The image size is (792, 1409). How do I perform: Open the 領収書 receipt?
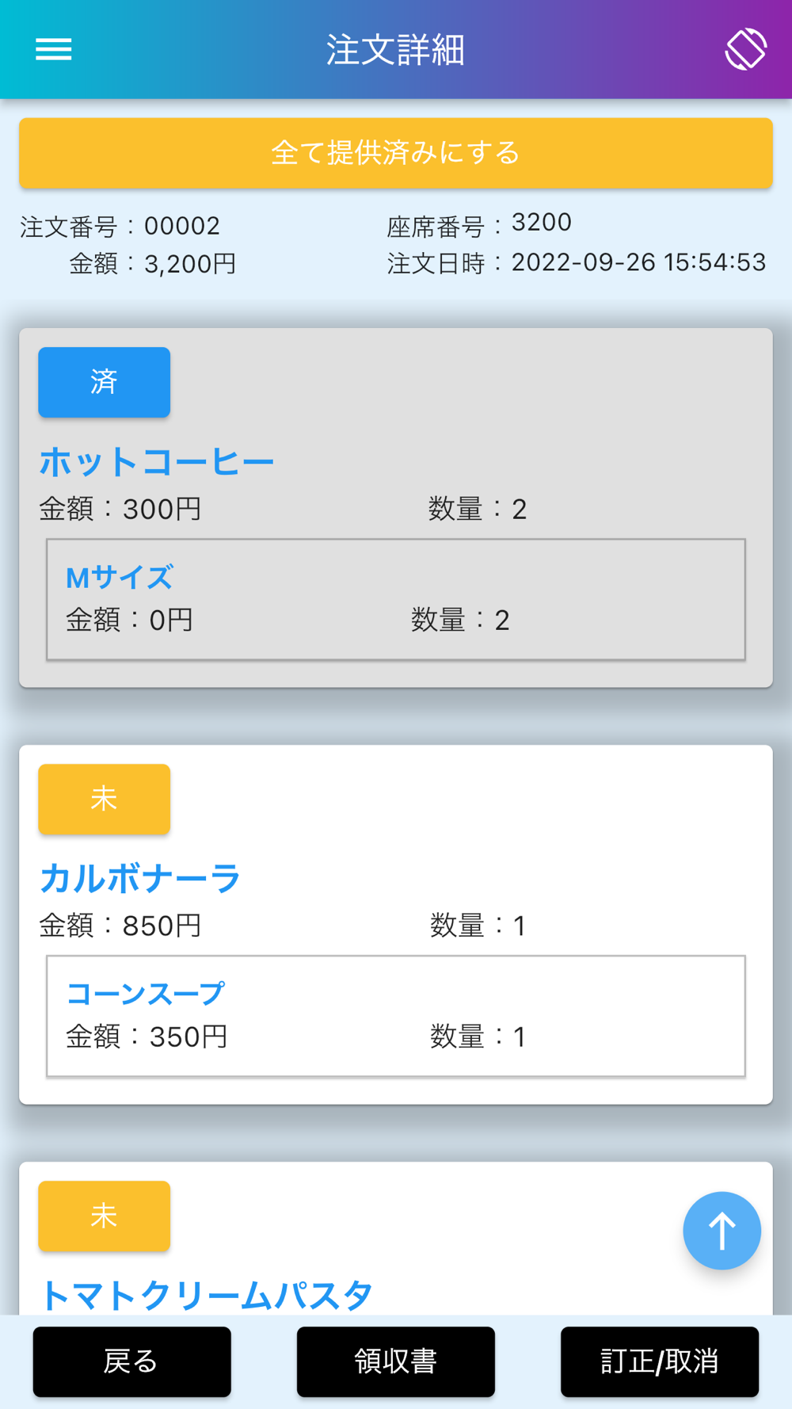[395, 1361]
